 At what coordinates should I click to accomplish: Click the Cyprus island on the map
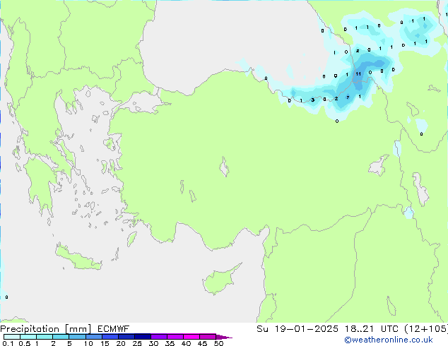coord(220,280)
